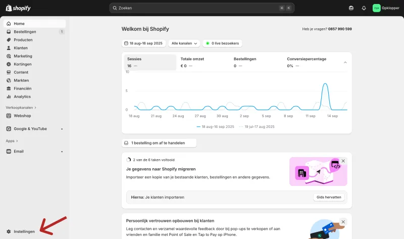The height and width of the screenshot is (239, 404).
Task: Open the Opklopper account menu
Action: click(386, 8)
